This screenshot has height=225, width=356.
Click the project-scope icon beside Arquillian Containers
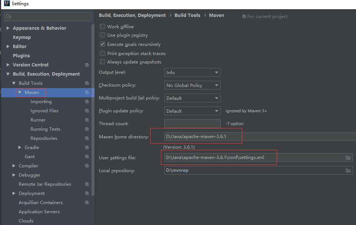(x=87, y=203)
